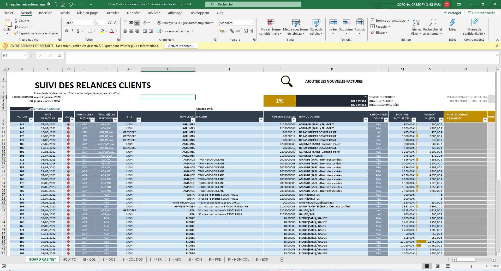Open the Name Box dropdown showing H4
The height and width of the screenshot is (271, 501).
pos(25,56)
